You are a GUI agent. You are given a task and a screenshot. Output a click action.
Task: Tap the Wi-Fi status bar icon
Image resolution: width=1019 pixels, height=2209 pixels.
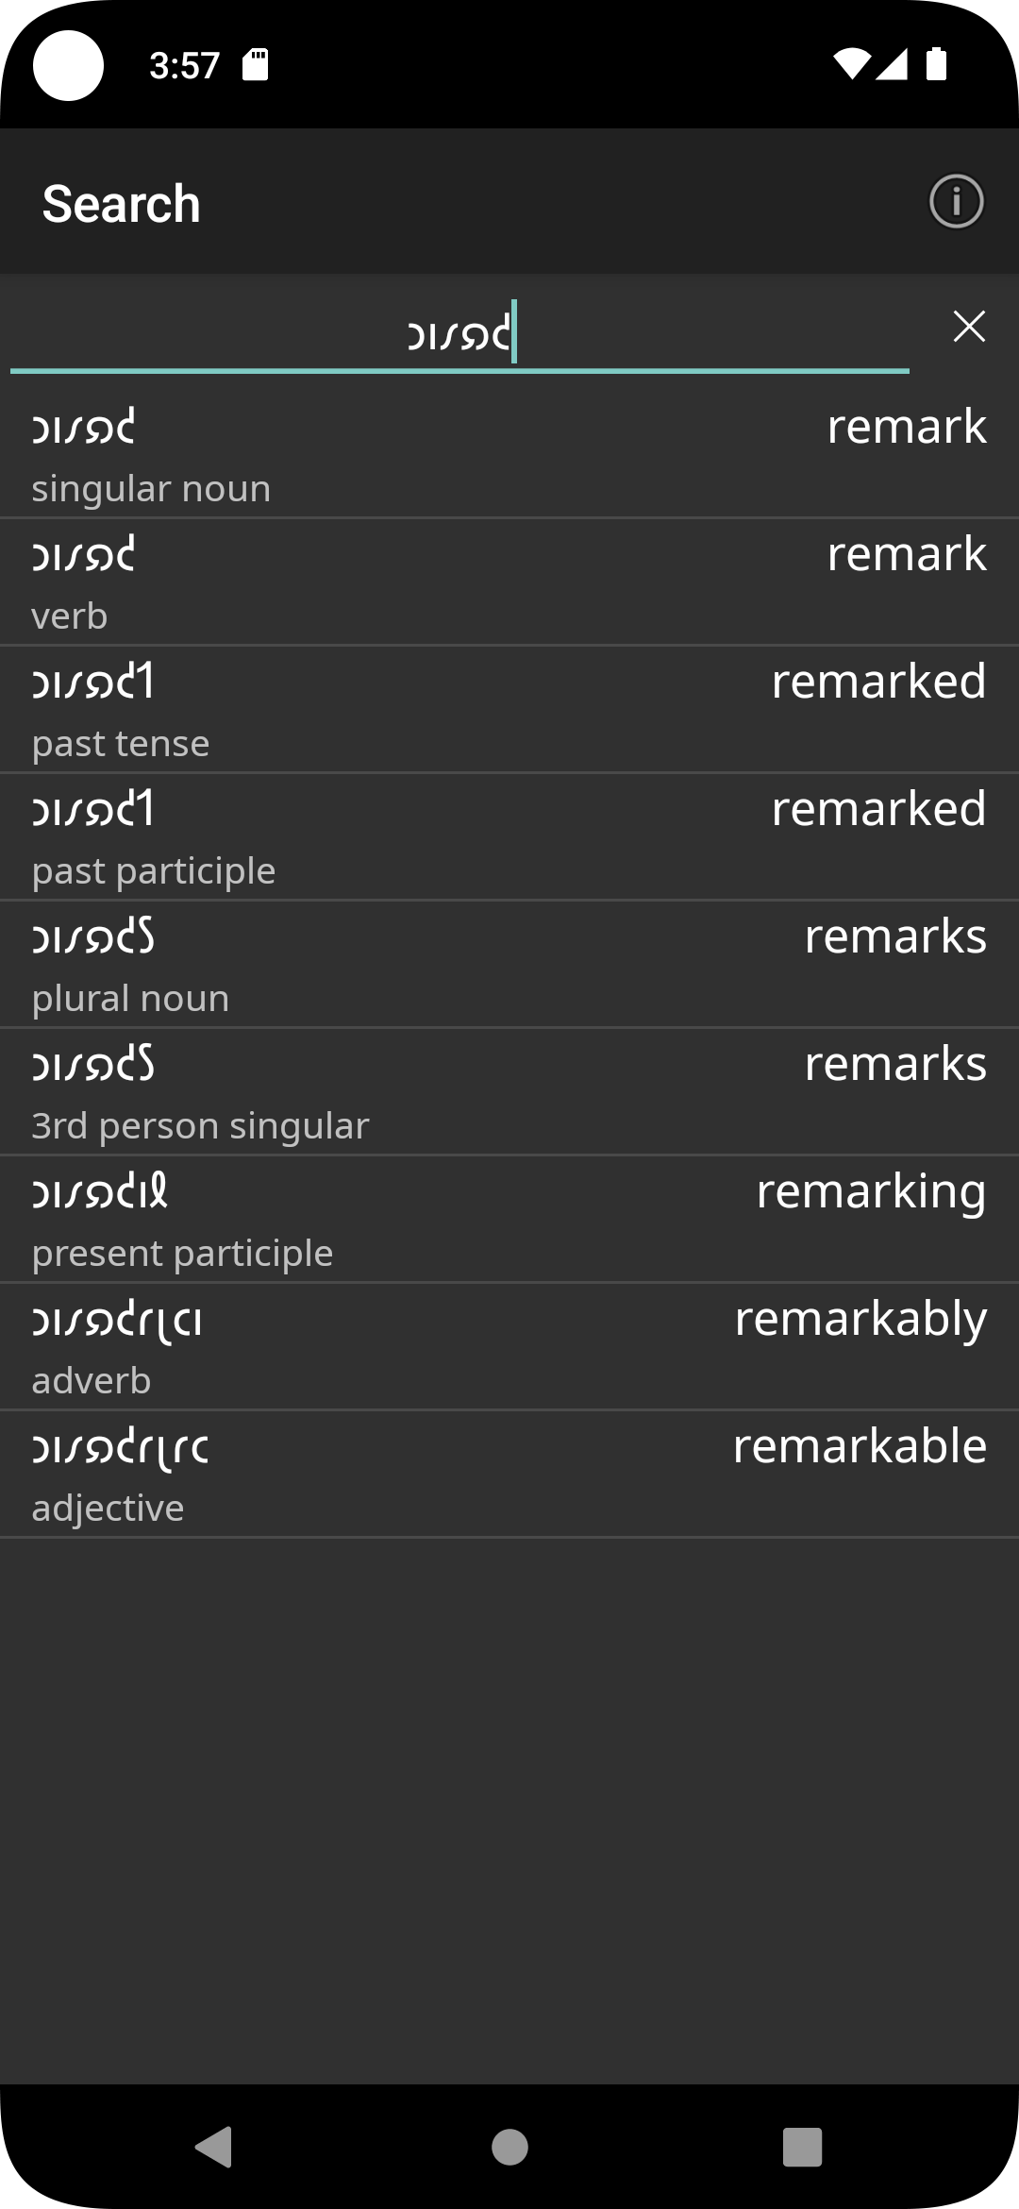[x=850, y=64]
